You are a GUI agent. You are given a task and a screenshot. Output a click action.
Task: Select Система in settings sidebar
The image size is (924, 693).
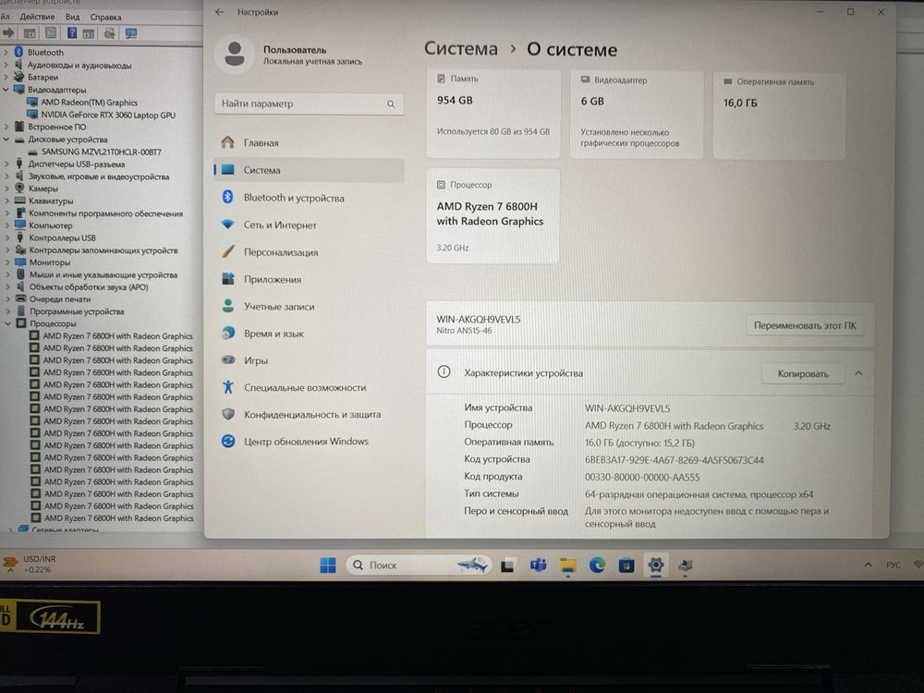[x=310, y=170]
